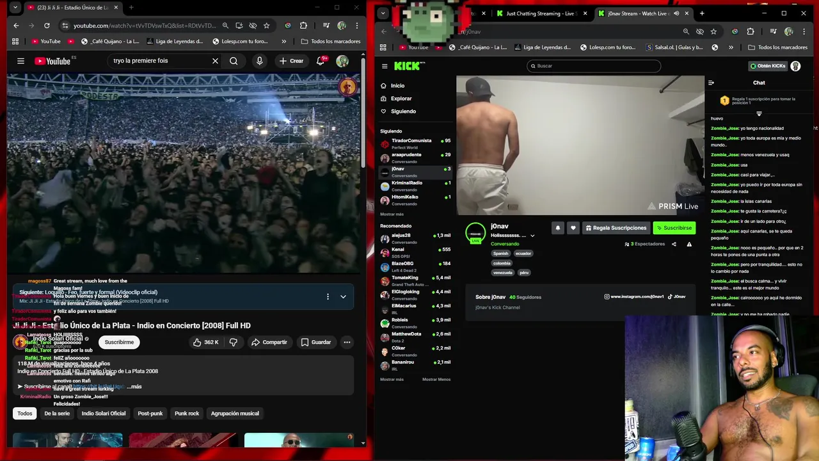This screenshot has width=819, height=461.
Task: Click Suscribirme on YouTube channel
Action: click(119, 342)
